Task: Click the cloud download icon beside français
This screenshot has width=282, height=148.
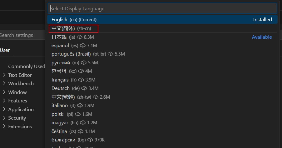Action: coord(81,80)
